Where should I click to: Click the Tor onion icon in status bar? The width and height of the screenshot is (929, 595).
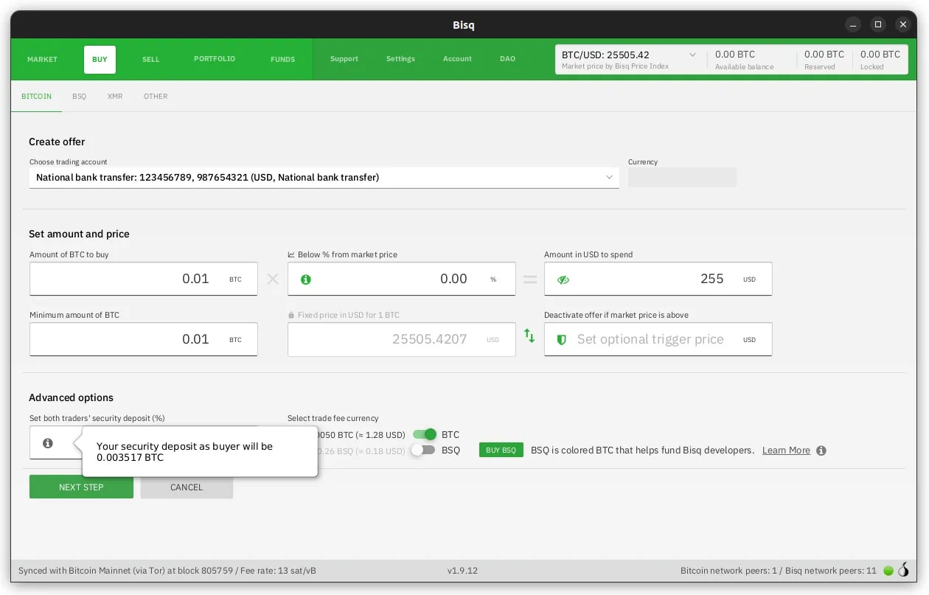click(x=903, y=570)
